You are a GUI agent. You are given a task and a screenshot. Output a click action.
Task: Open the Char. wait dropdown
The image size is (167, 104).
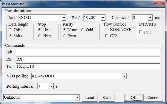point(150,18)
